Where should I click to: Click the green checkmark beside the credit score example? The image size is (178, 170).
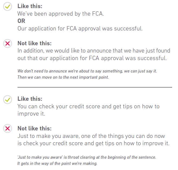coord(8,99)
